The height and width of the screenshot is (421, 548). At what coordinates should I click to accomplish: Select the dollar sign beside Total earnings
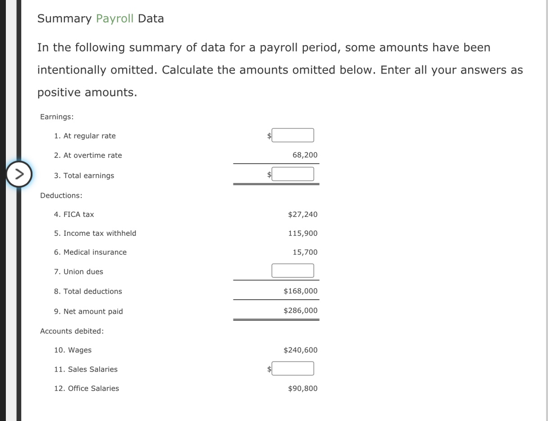point(269,174)
